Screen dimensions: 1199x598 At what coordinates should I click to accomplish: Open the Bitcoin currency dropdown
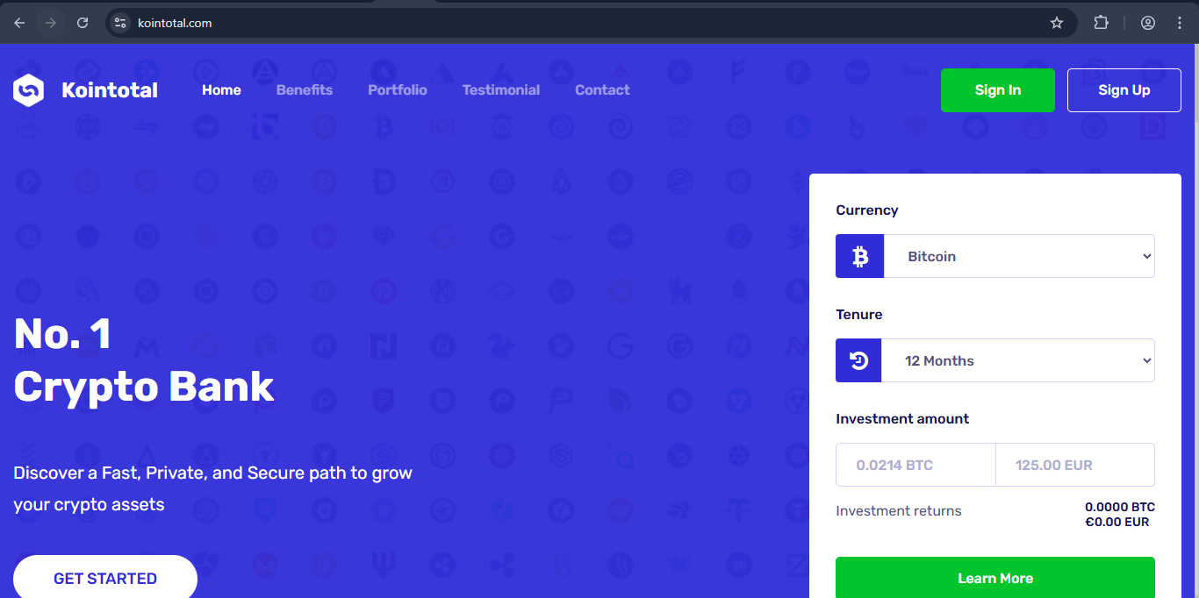click(1019, 256)
